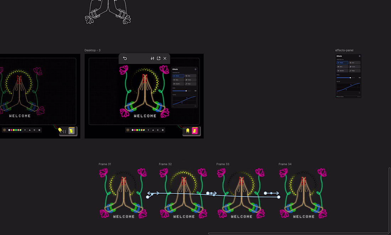391x235 pixels.
Task: Click the sun-shaped icon in the cut-off left frame's toolbar
Action: pos(4,130)
